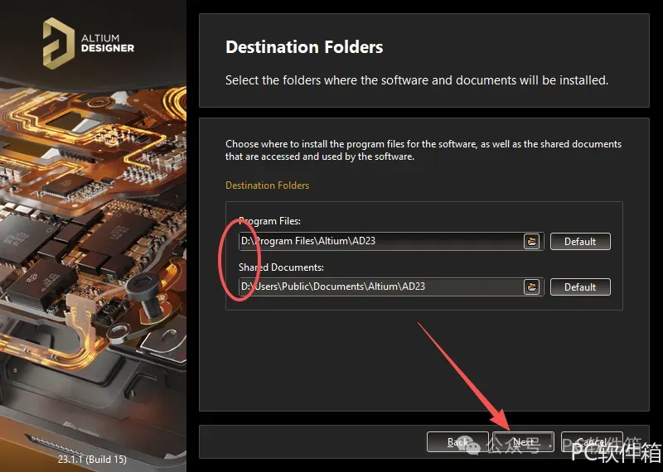Click the version text '23.1.1 (Build 15)'
This screenshot has width=663, height=472.
[x=92, y=459]
